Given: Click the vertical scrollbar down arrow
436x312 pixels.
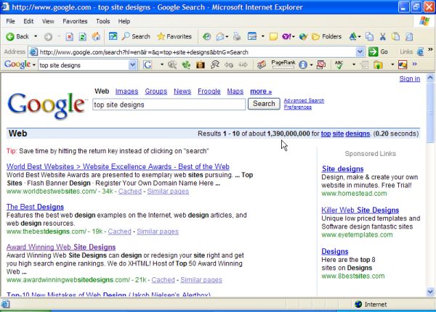Looking at the screenshot, I should pos(430,292).
